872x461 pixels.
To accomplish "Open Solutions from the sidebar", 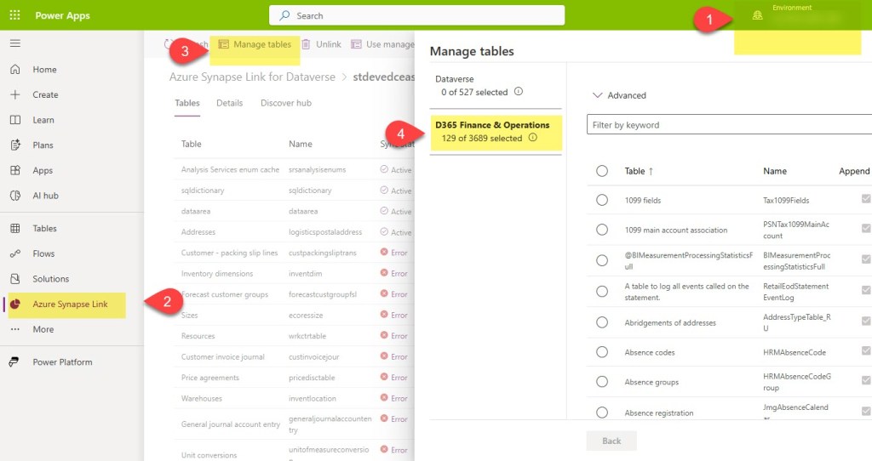I will click(x=50, y=279).
